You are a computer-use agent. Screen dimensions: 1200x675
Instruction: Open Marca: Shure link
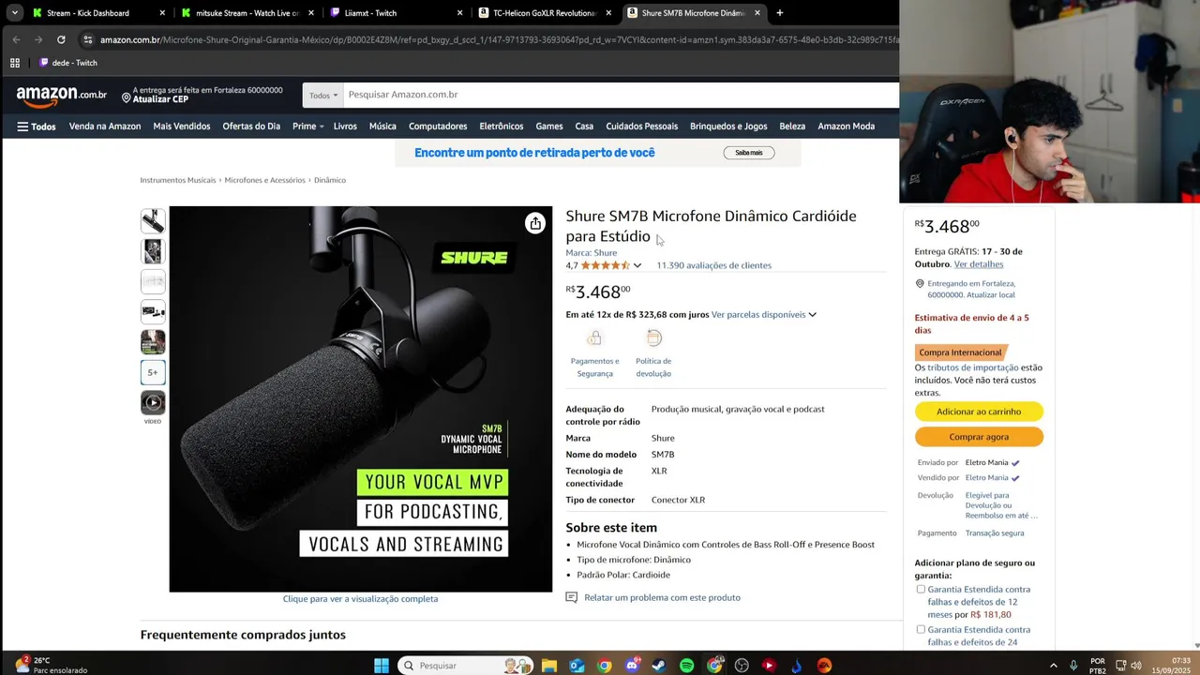pyautogui.click(x=592, y=253)
